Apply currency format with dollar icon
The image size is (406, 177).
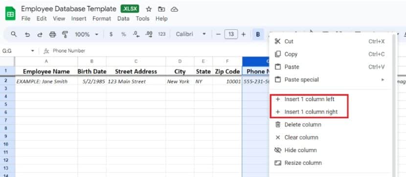tap(111, 34)
